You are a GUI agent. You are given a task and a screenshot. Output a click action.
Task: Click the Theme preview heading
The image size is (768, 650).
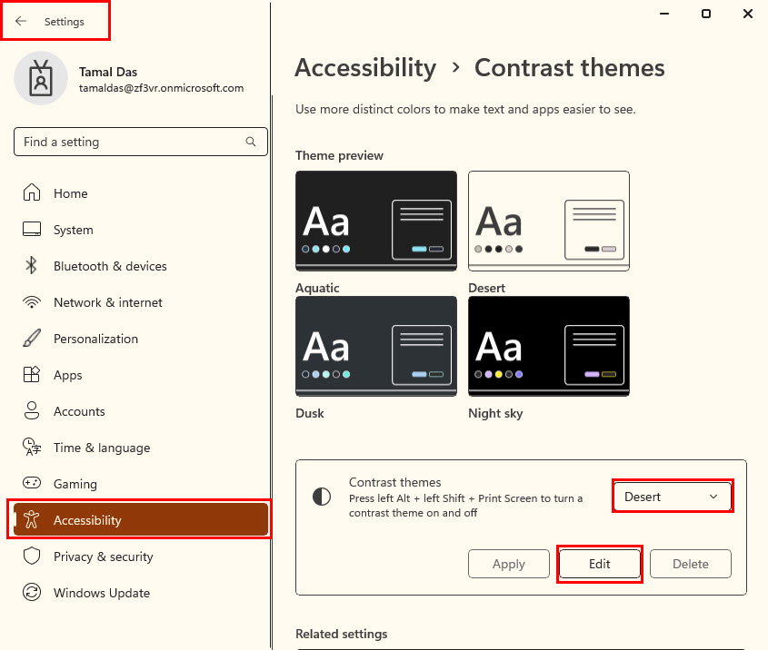point(339,155)
